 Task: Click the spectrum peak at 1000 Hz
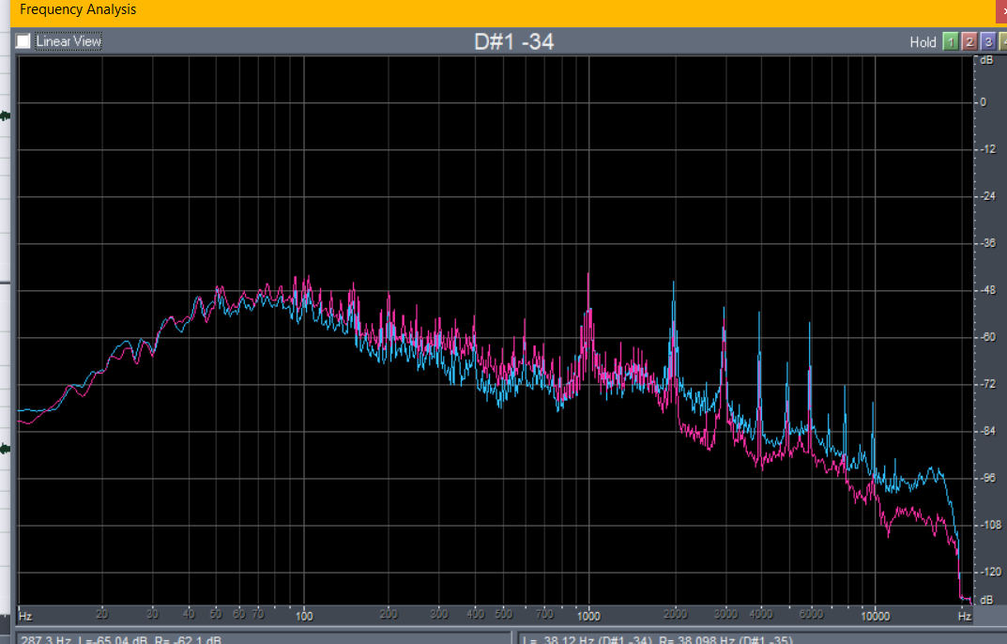588,275
